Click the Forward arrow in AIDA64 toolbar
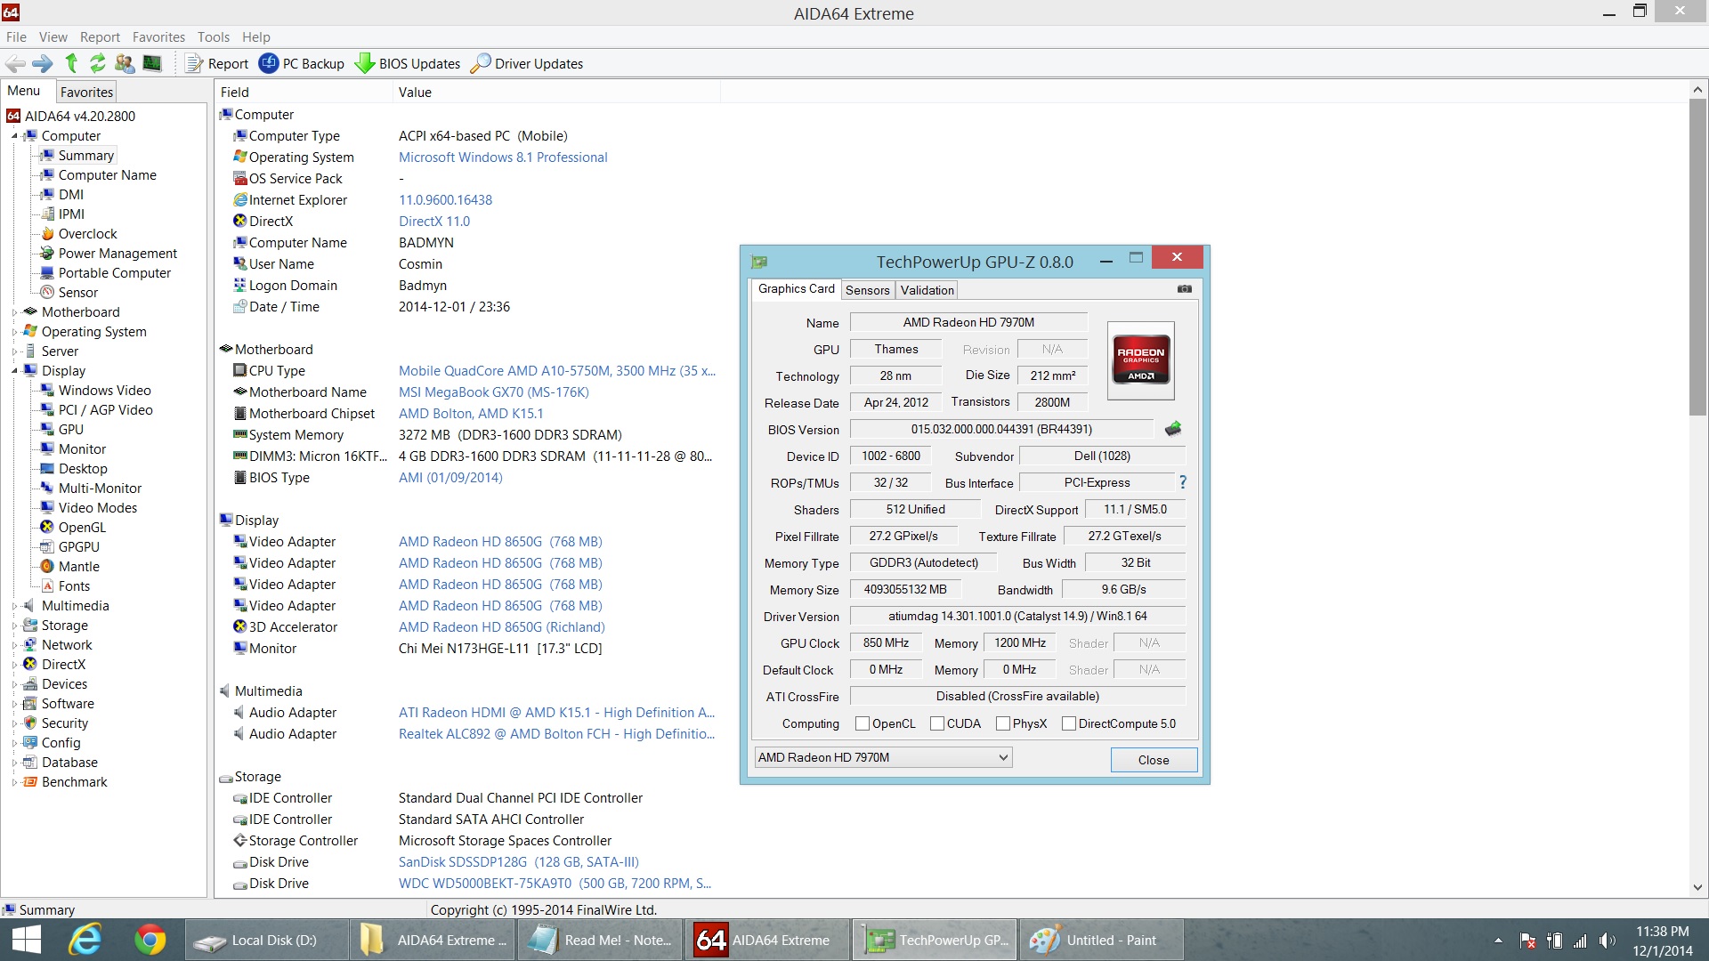 (42, 63)
